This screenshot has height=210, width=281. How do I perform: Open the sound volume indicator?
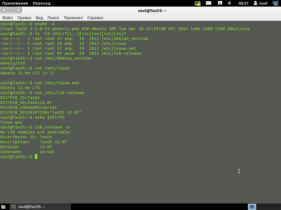click(230, 3)
